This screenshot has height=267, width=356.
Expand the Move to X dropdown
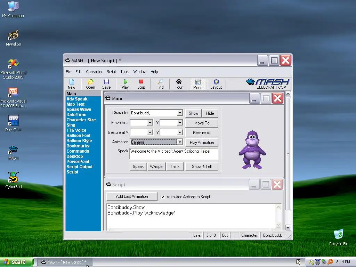(x=150, y=123)
